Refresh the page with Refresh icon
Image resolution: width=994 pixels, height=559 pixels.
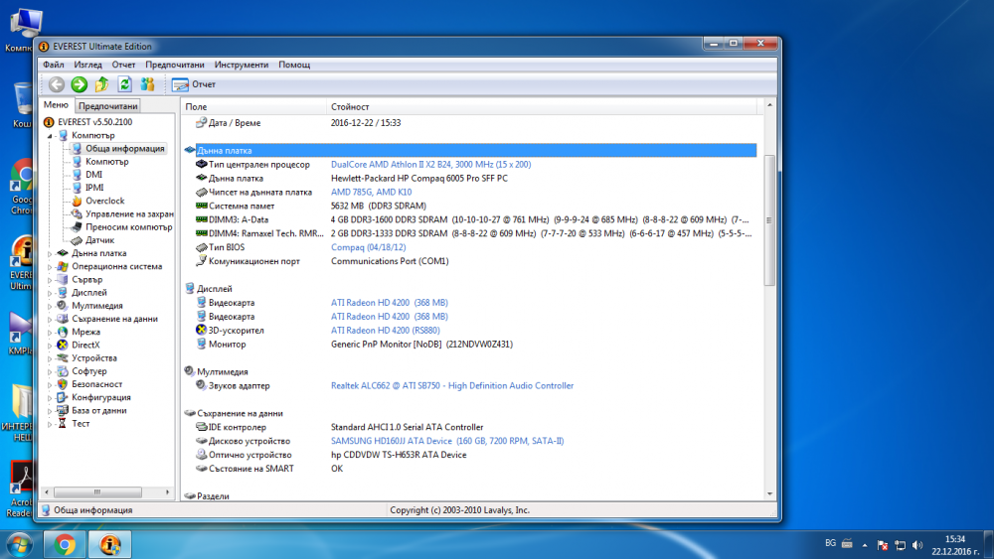coord(125,84)
